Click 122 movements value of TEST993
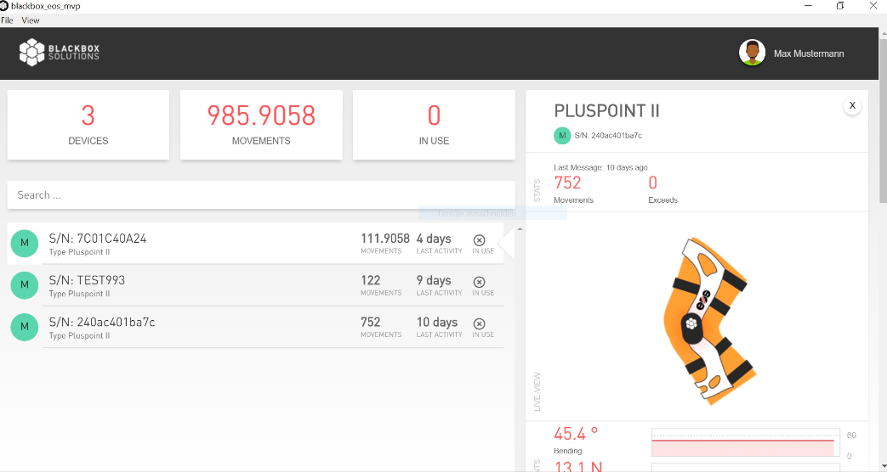The height and width of the screenshot is (472, 887). [371, 281]
